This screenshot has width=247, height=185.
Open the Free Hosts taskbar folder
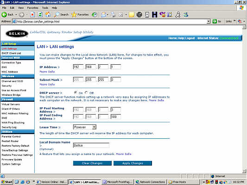(x=184, y=182)
